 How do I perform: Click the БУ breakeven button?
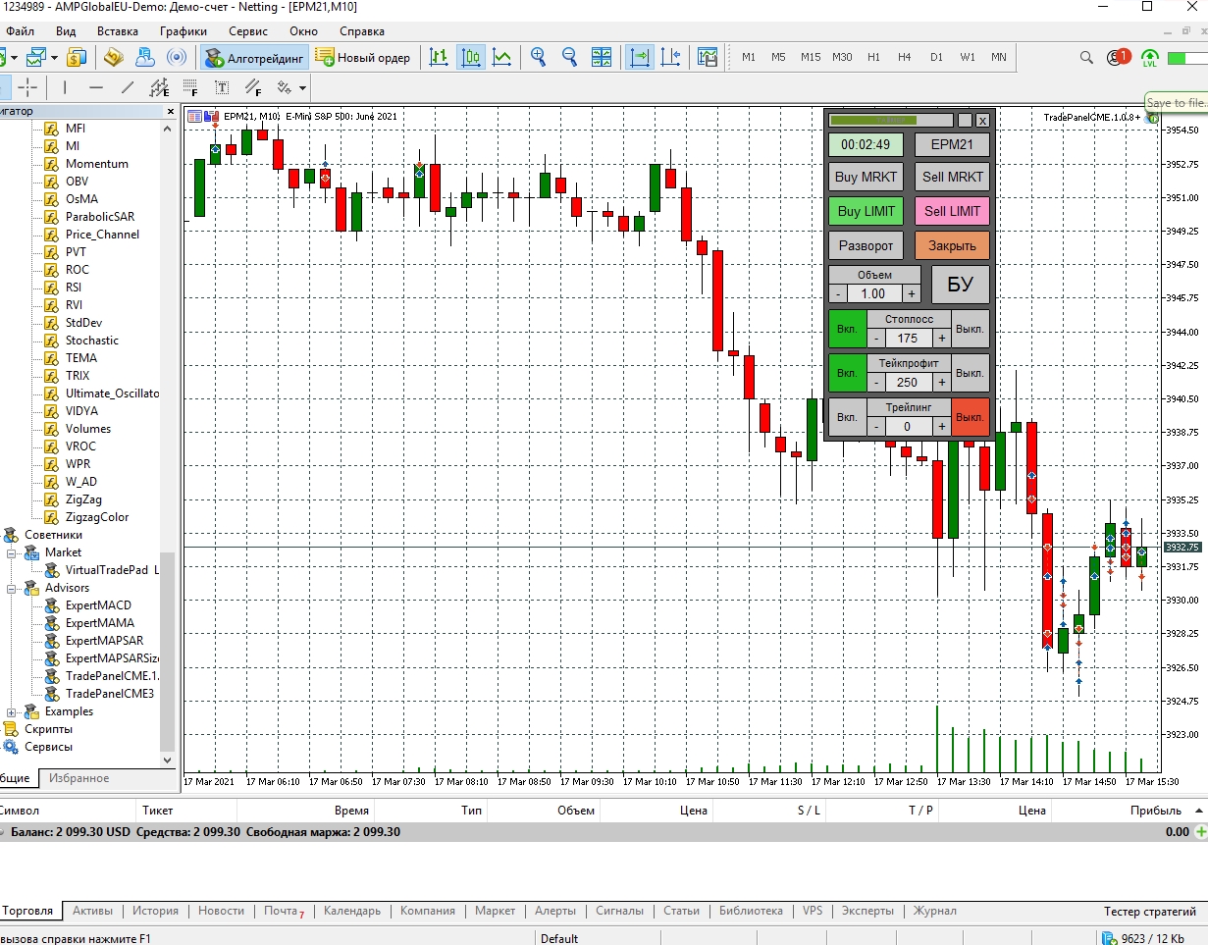(x=960, y=285)
